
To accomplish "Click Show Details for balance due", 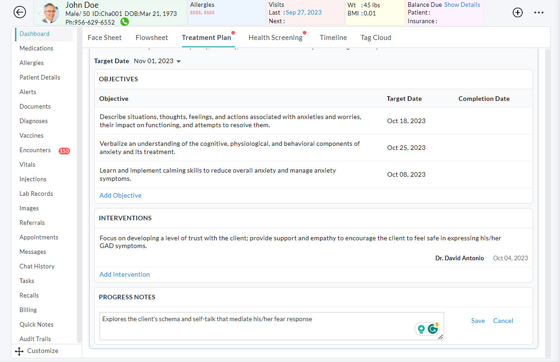I will click(462, 5).
